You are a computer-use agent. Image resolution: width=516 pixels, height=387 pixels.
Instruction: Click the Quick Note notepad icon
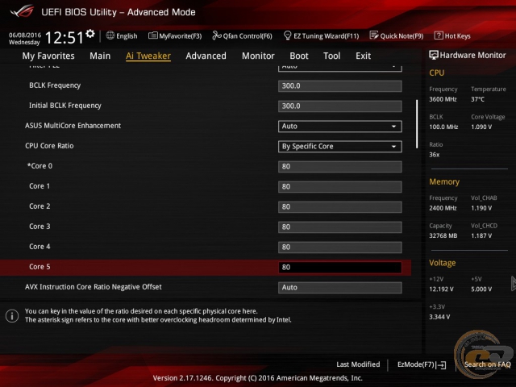tap(374, 35)
